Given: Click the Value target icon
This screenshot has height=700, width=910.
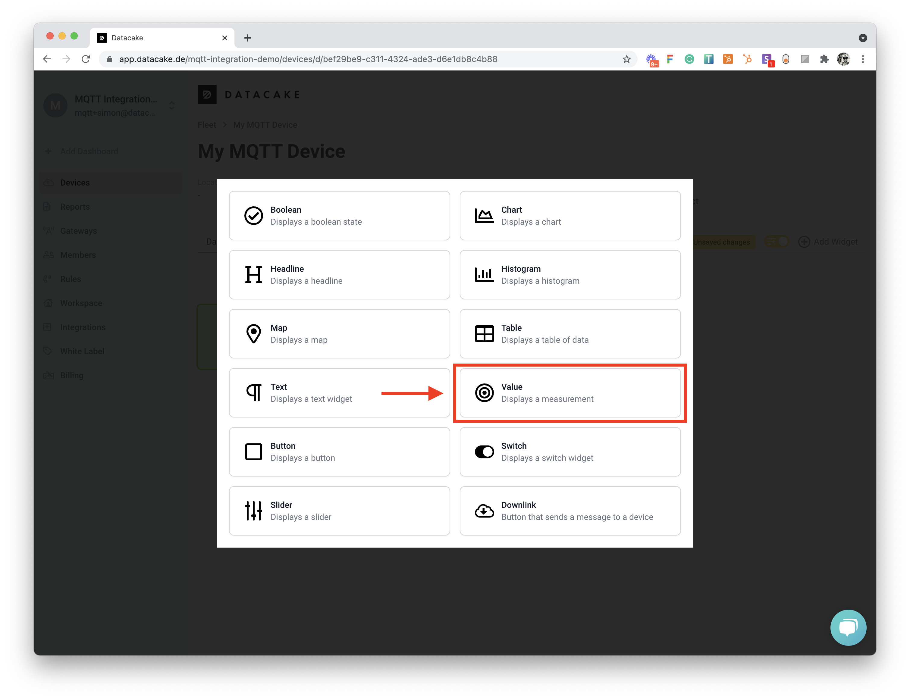Looking at the screenshot, I should coord(484,393).
